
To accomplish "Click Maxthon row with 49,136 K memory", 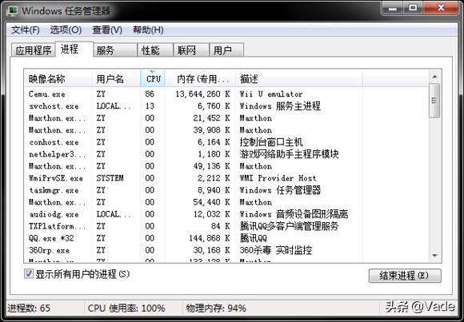I will [x=226, y=166].
